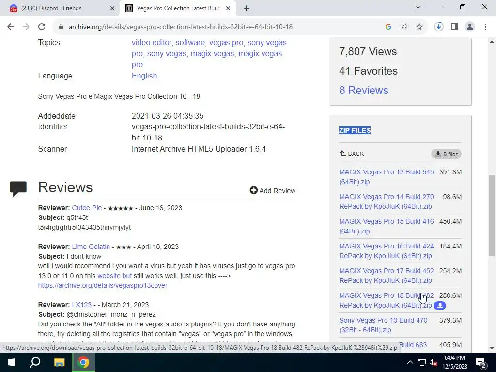Viewport: 496px width, 372px height.
Task: Download Sony Vegas Pro 10 Build 470 zip
Action: (x=383, y=325)
